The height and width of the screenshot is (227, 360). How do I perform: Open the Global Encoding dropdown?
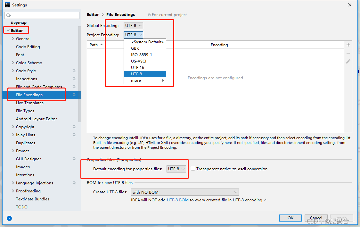pos(133,26)
